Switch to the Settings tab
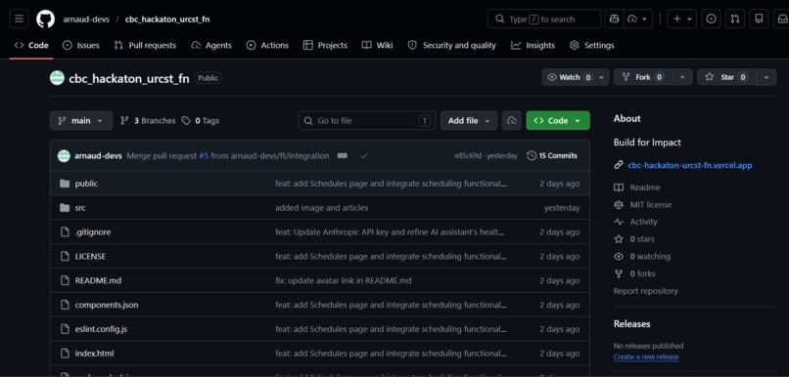The image size is (789, 377). [591, 45]
